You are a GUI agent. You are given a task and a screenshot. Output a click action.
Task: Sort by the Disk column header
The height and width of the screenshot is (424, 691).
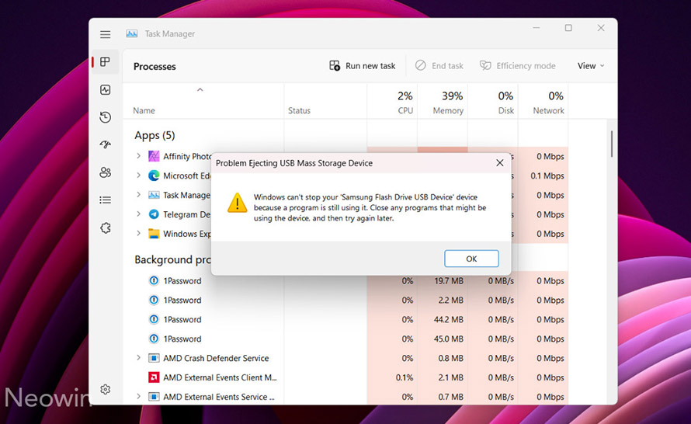506,110
